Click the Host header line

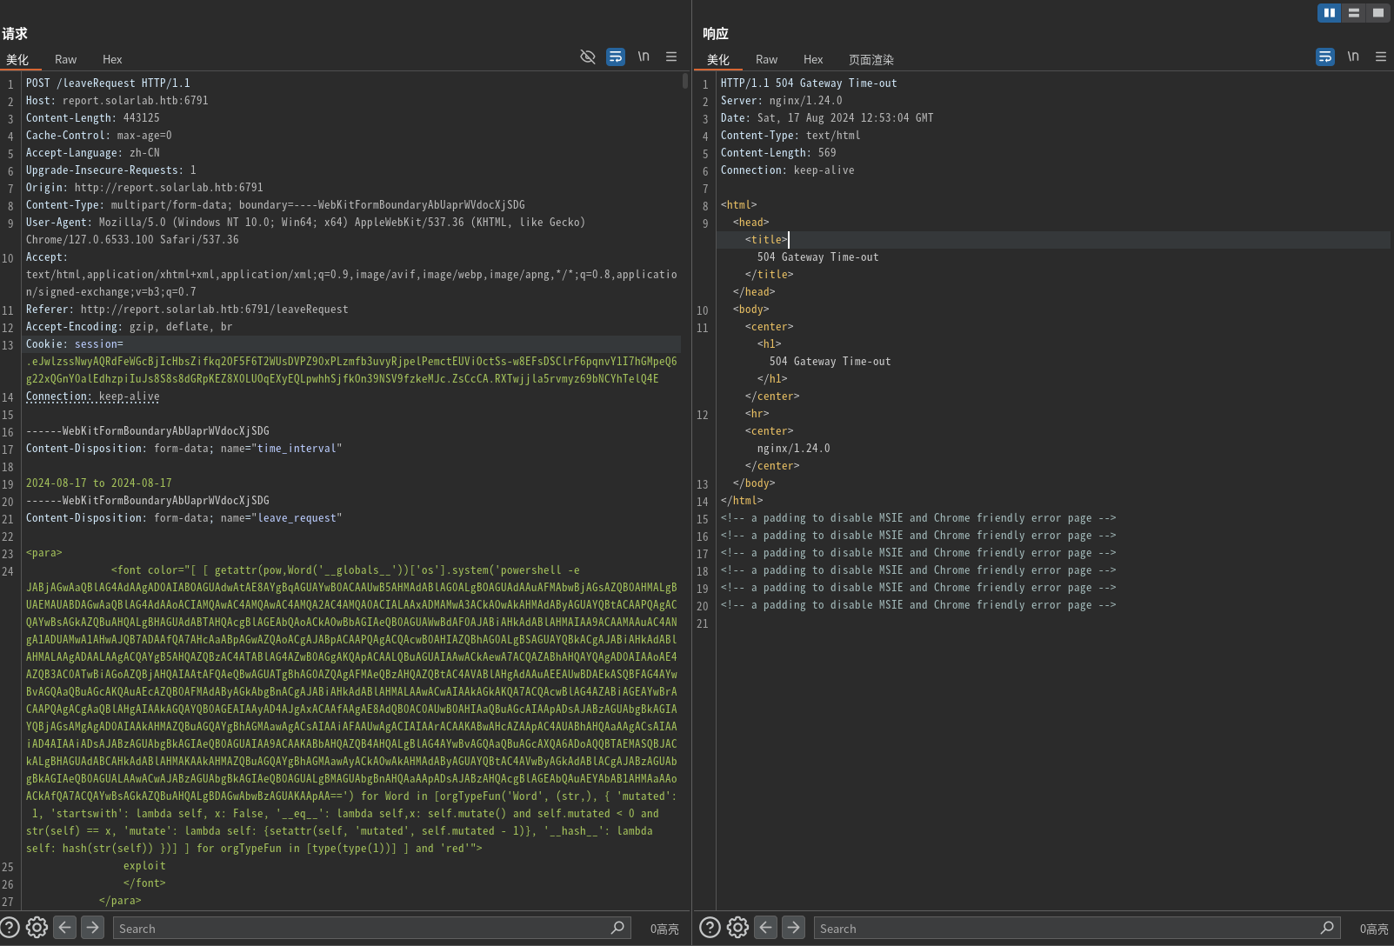[117, 101]
